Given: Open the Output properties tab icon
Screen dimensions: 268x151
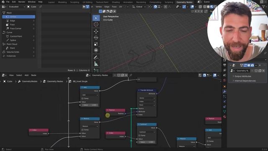Looking at the screenshot, I should click(x=224, y=65).
